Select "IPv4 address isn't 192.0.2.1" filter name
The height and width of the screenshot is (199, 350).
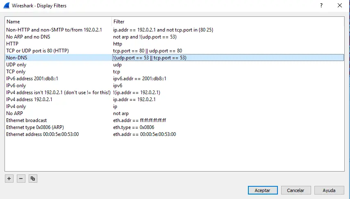coord(59,93)
